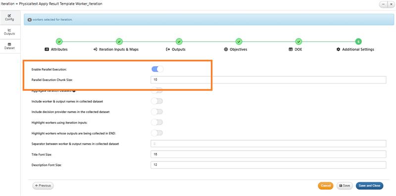This screenshot has width=396, height=196.
Task: Click Save and Close button
Action: pyautogui.click(x=369, y=186)
